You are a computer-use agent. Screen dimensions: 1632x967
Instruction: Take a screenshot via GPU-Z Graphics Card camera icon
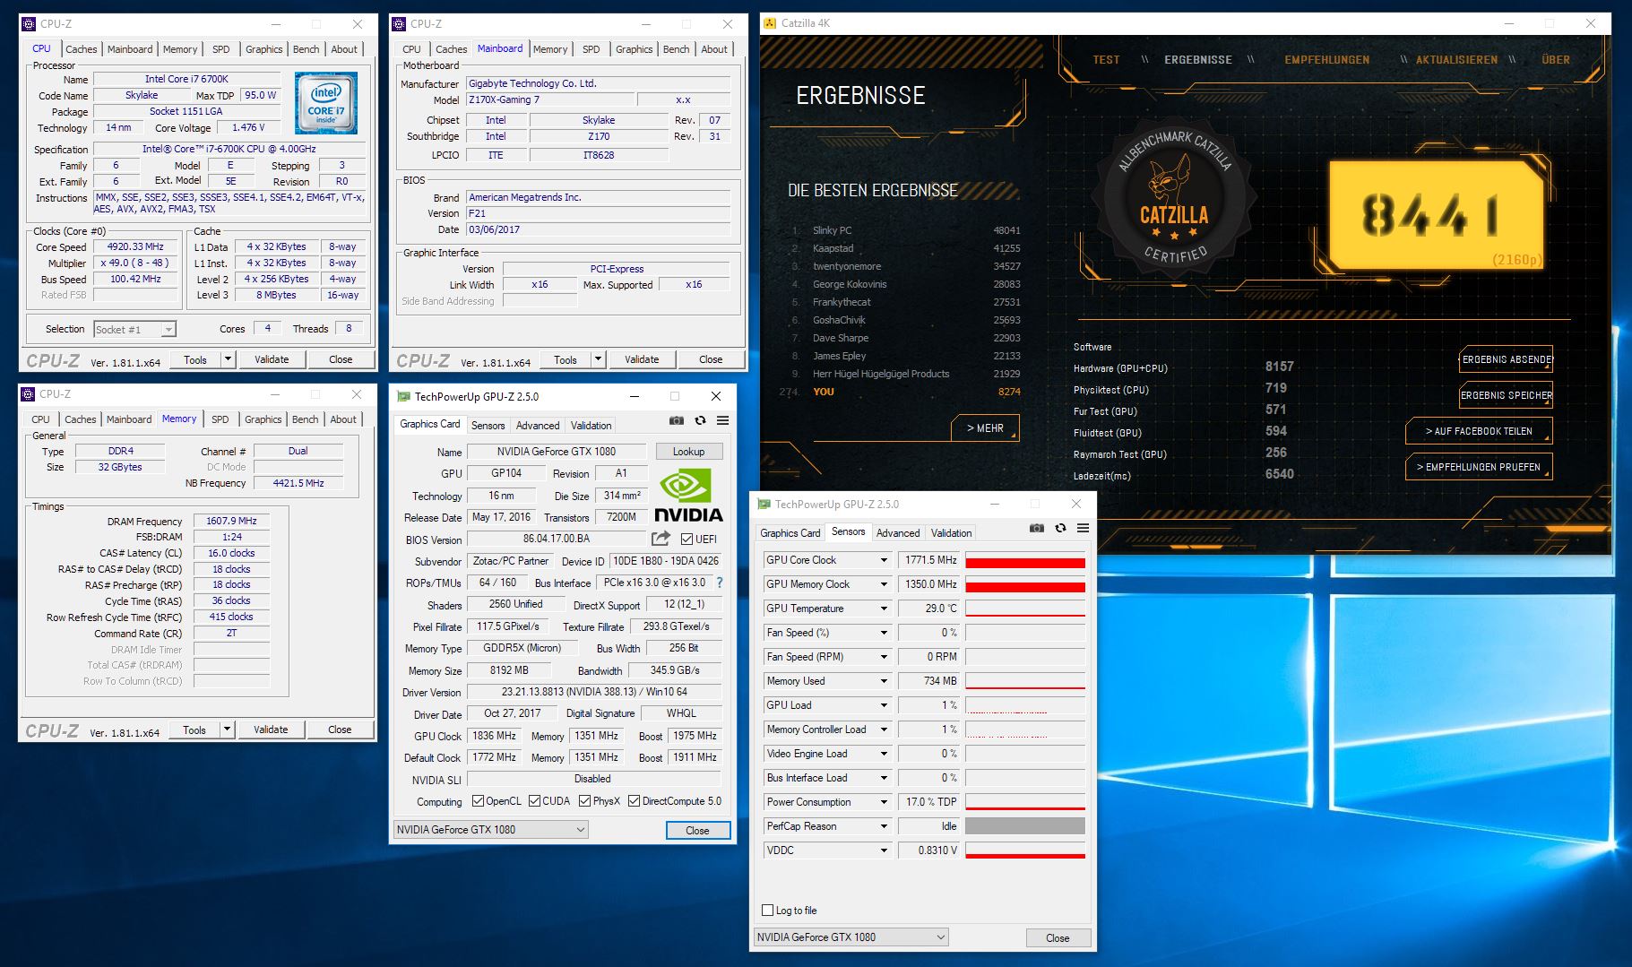coord(677,420)
